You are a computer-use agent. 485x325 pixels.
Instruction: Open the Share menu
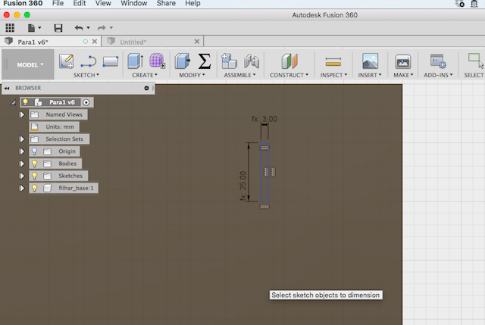[166, 3]
